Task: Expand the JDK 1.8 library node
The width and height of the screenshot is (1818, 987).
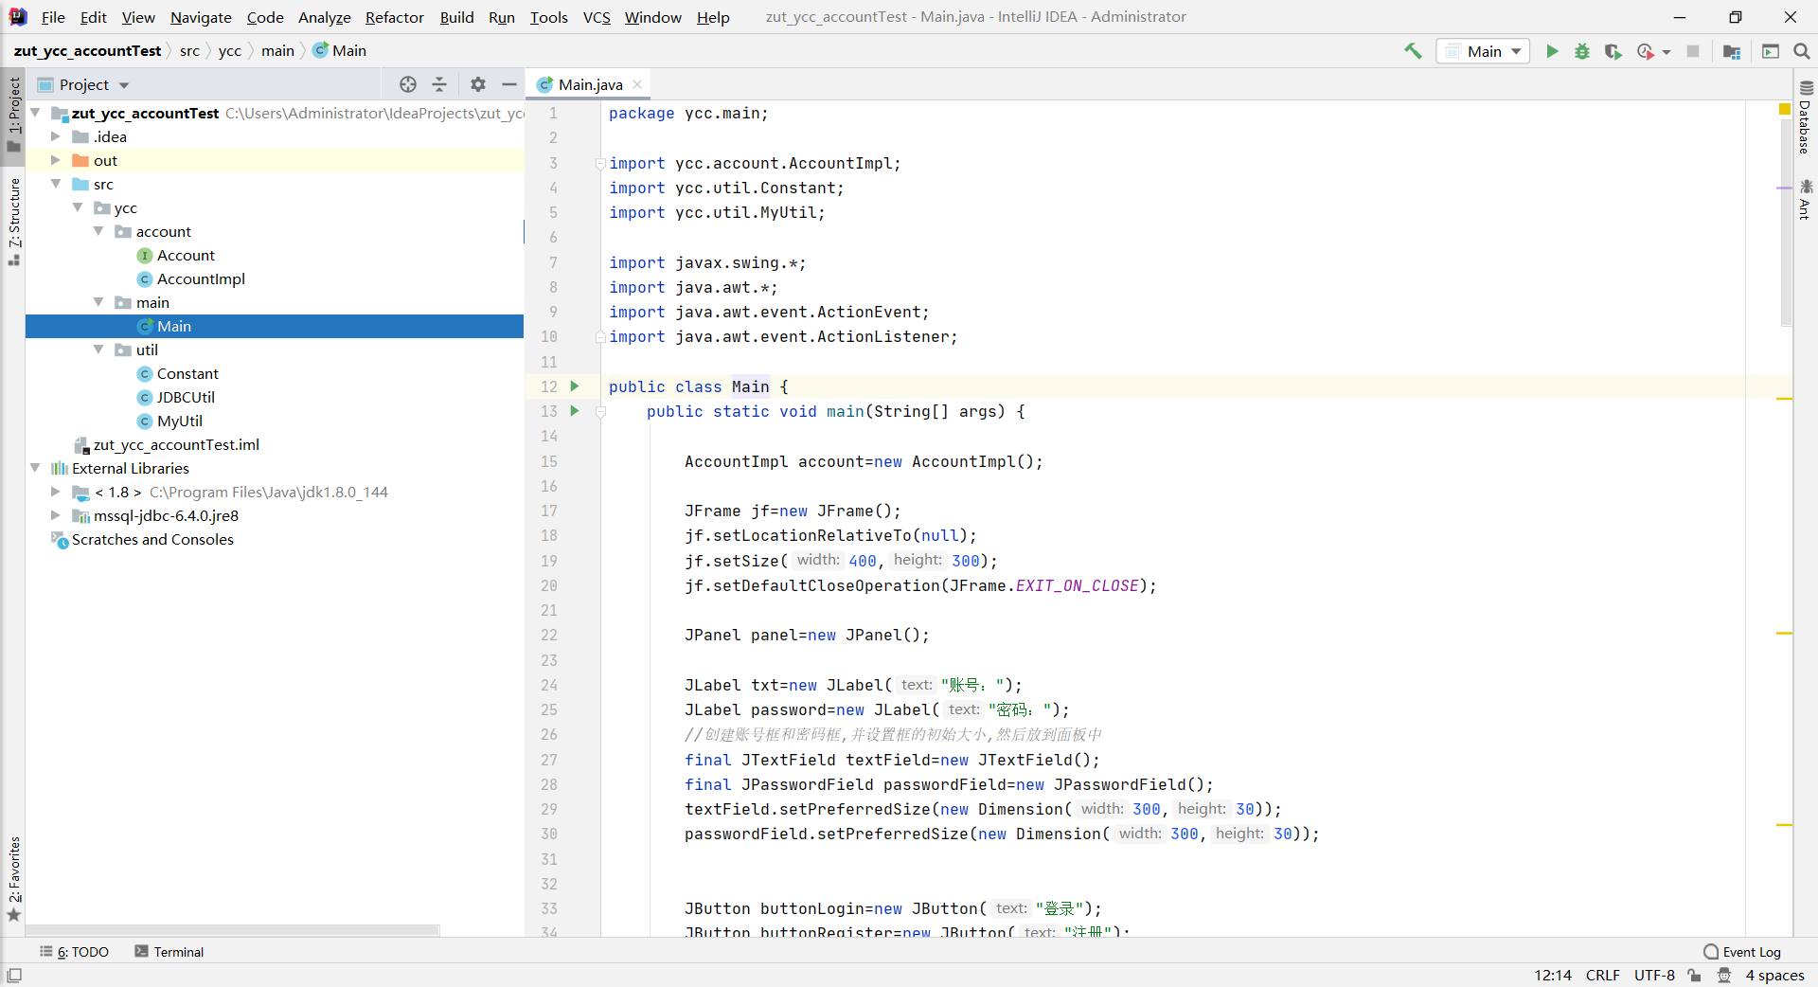Action: click(55, 492)
